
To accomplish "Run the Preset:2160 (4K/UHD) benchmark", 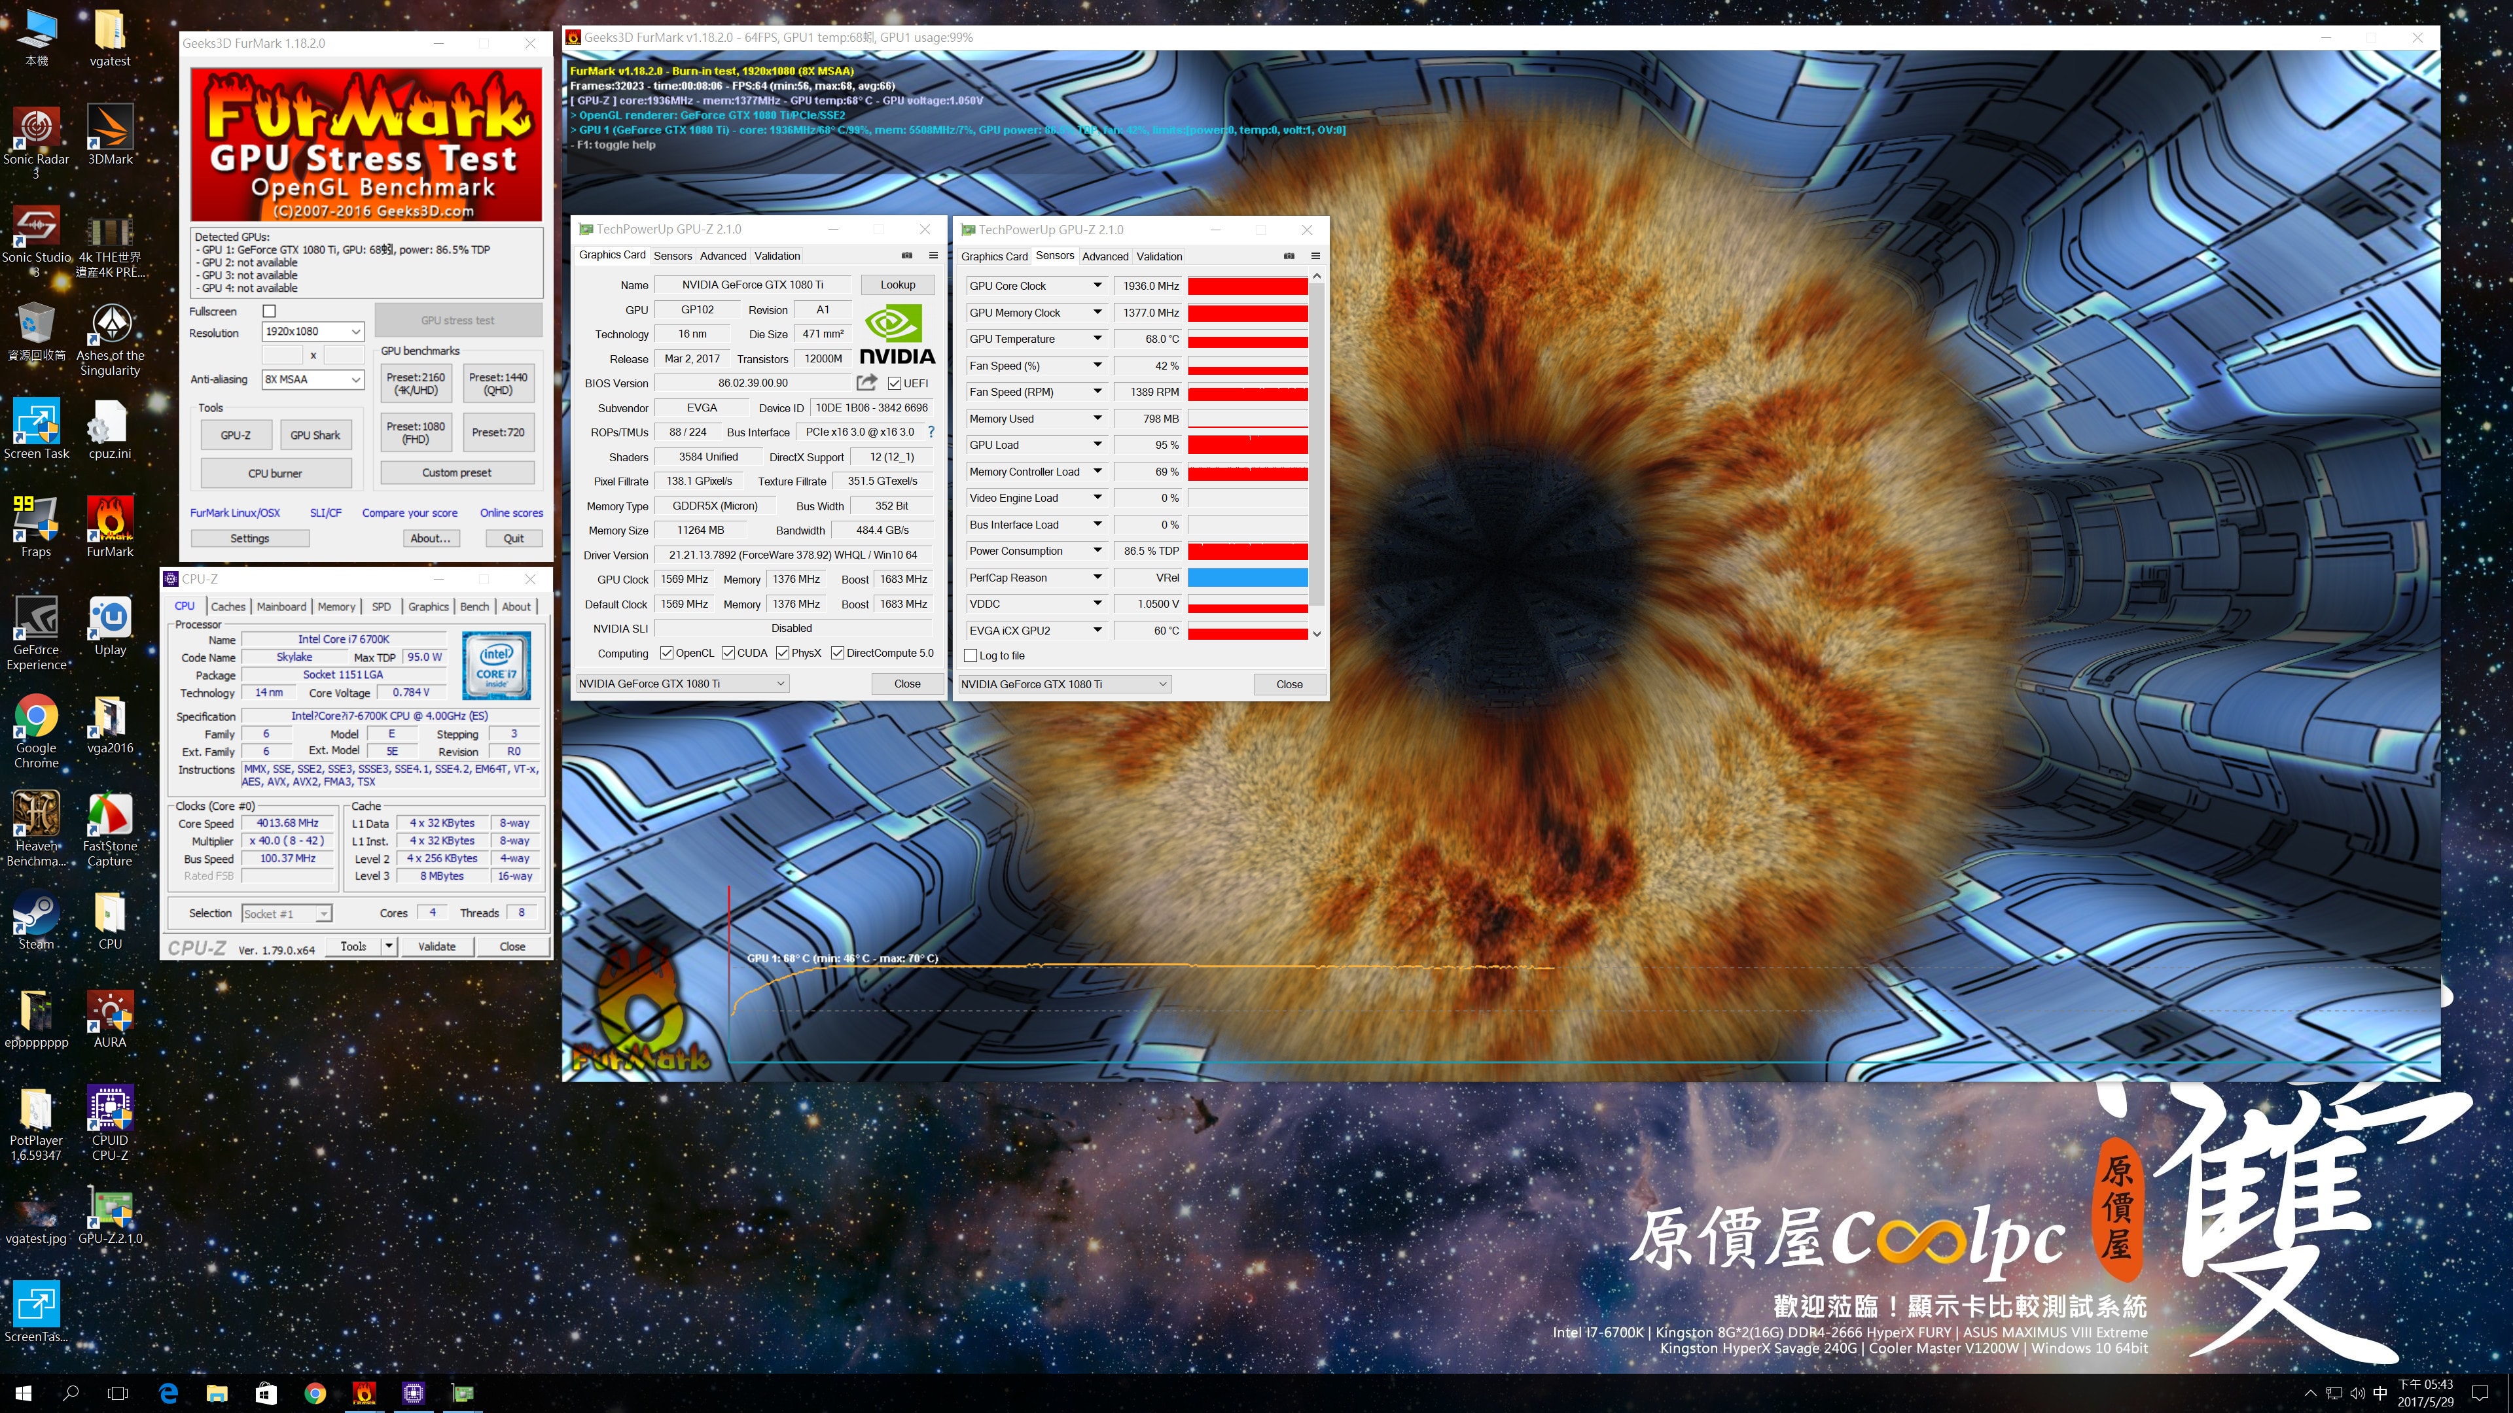I will [416, 383].
